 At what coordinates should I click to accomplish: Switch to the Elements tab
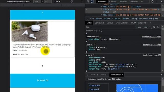click(102, 2)
